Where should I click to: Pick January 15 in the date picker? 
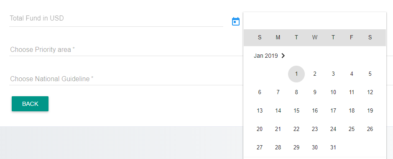[296, 110]
